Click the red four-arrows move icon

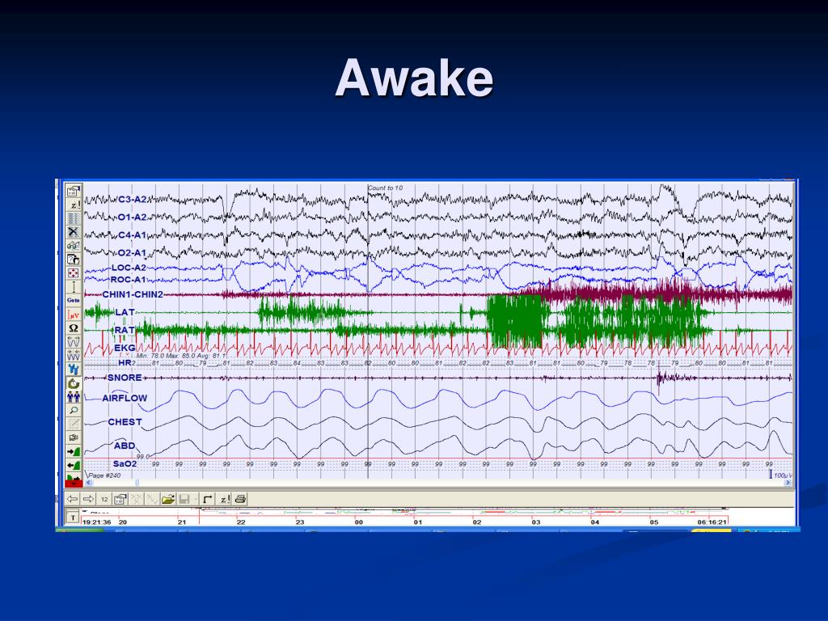[74, 273]
